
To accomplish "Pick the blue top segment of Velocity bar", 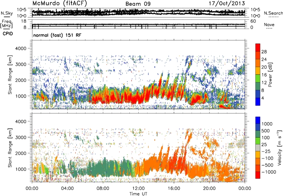I will (258, 120).
